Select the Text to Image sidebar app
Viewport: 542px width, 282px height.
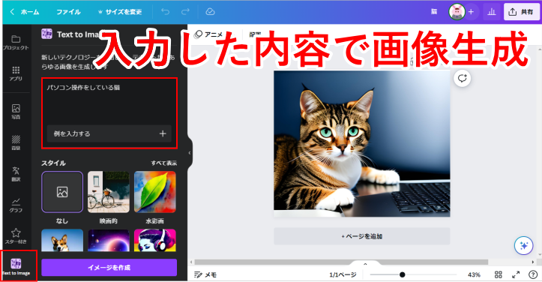(x=16, y=266)
